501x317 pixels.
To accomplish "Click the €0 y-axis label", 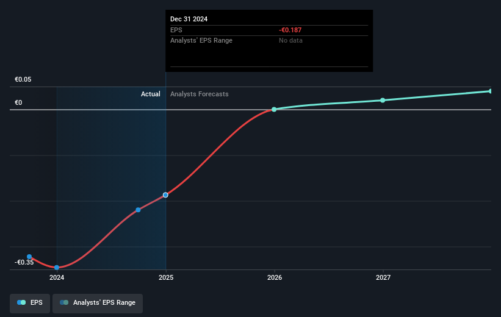I will point(18,102).
